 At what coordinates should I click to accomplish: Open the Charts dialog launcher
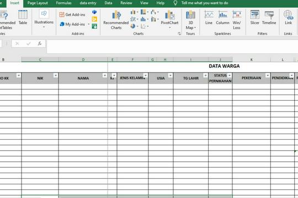point(179,34)
